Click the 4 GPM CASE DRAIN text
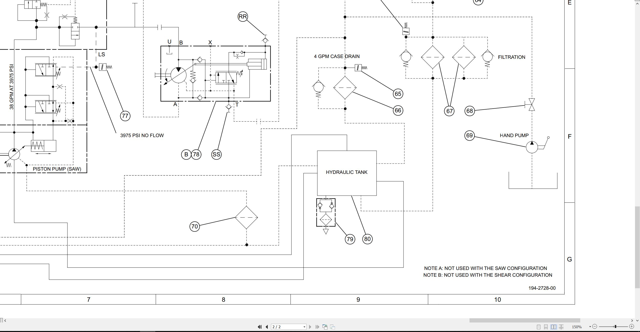 337,56
